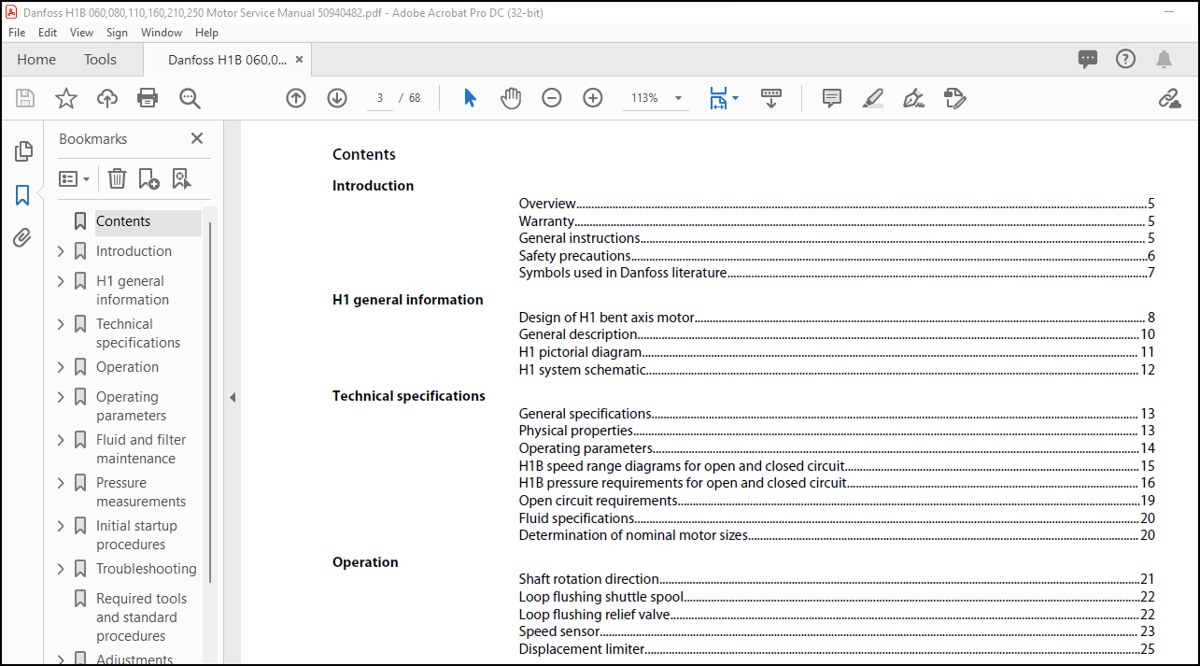Viewport: 1200px width, 666px height.
Task: Jump to Loop flushing relief valve entry
Action: pyautogui.click(x=837, y=615)
